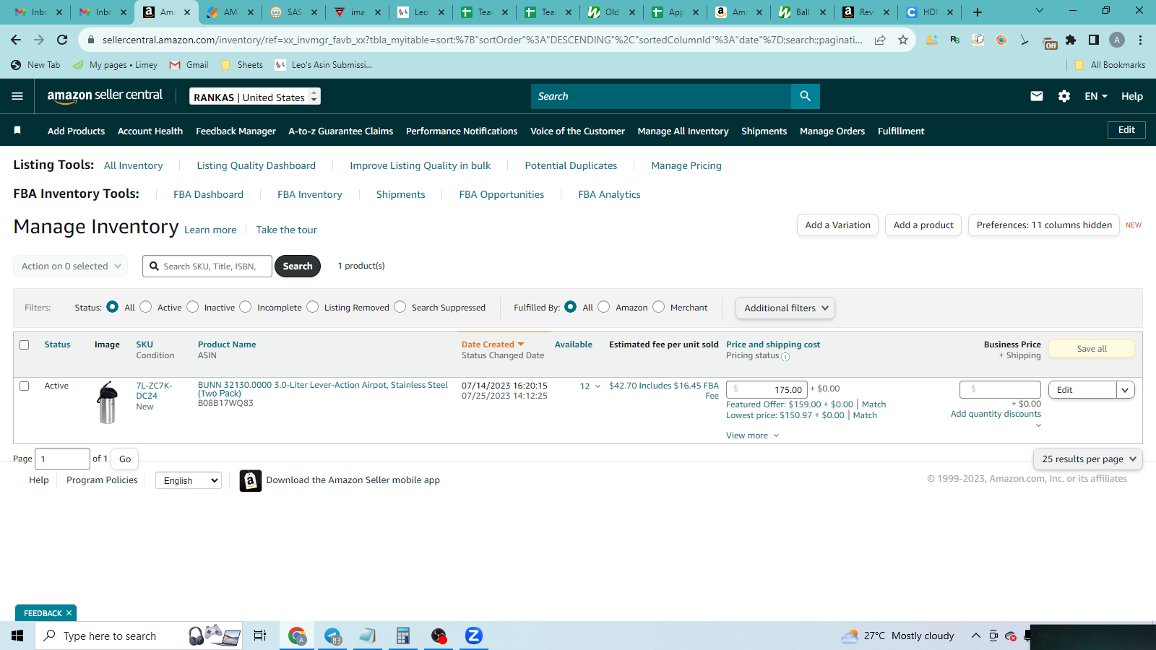The height and width of the screenshot is (650, 1156).
Task: Open the EN language dropdown
Action: click(x=1095, y=96)
